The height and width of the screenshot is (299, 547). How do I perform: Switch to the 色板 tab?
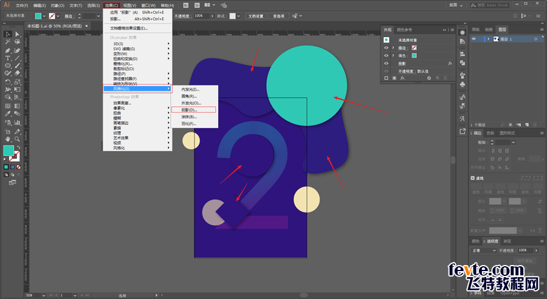point(490,133)
